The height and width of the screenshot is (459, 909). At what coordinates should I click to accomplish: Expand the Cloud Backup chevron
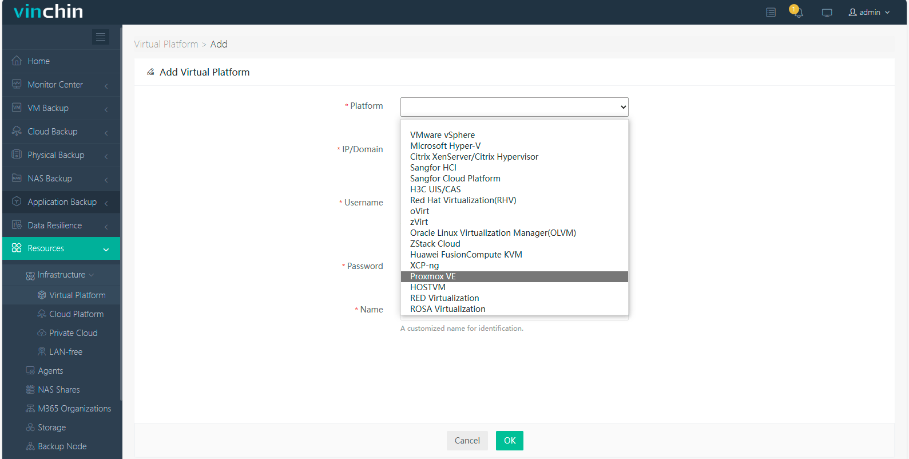106,133
